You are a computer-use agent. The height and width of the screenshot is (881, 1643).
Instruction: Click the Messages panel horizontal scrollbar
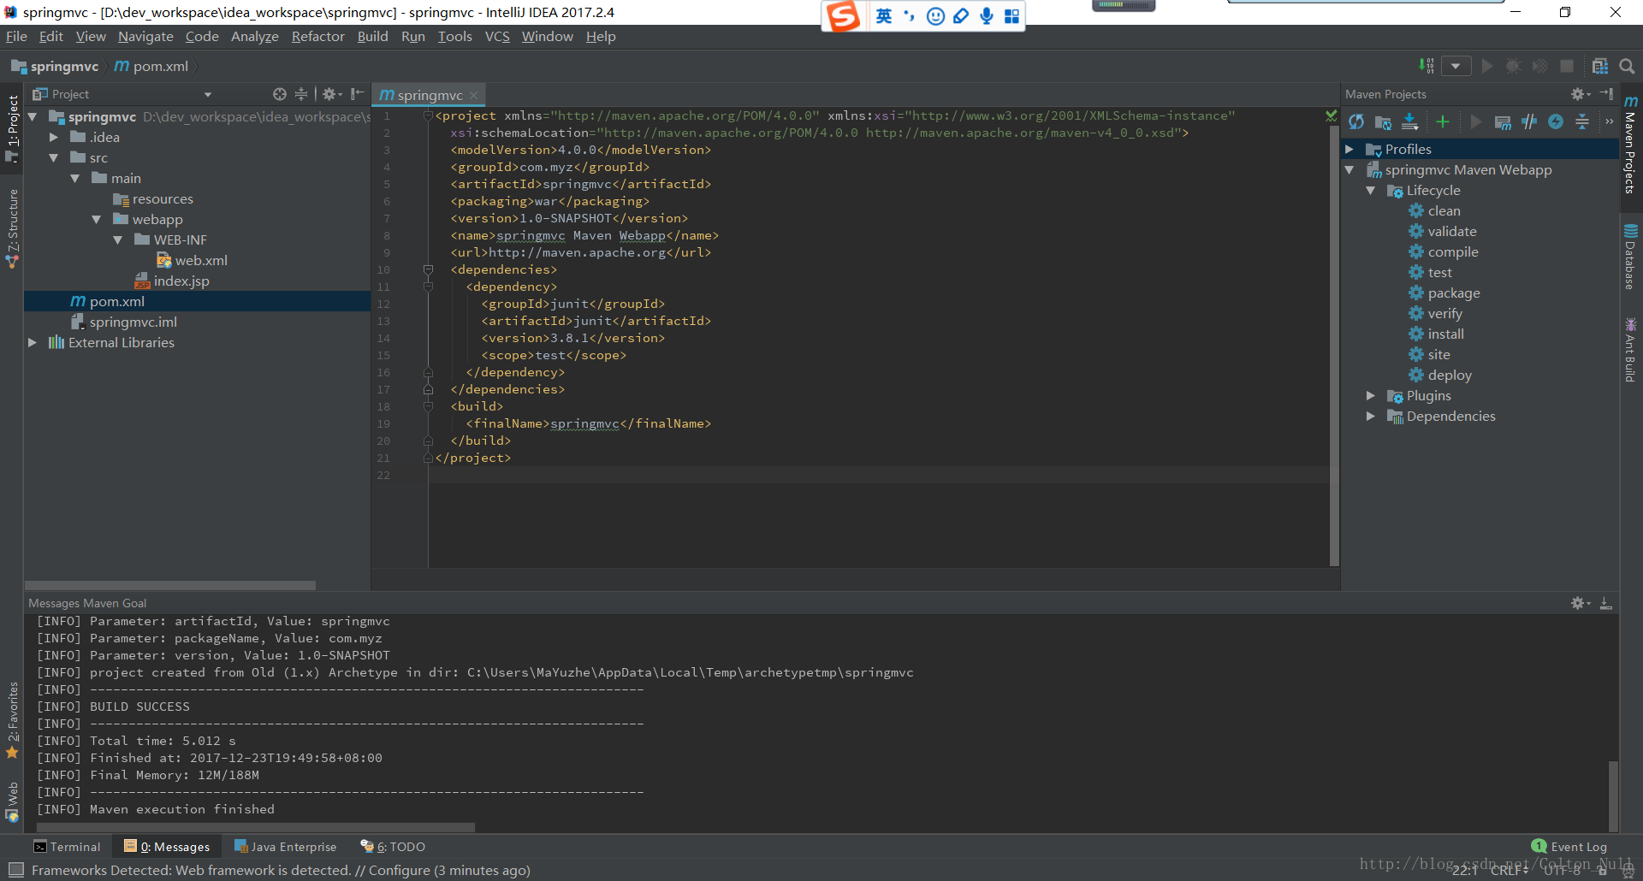coord(255,828)
